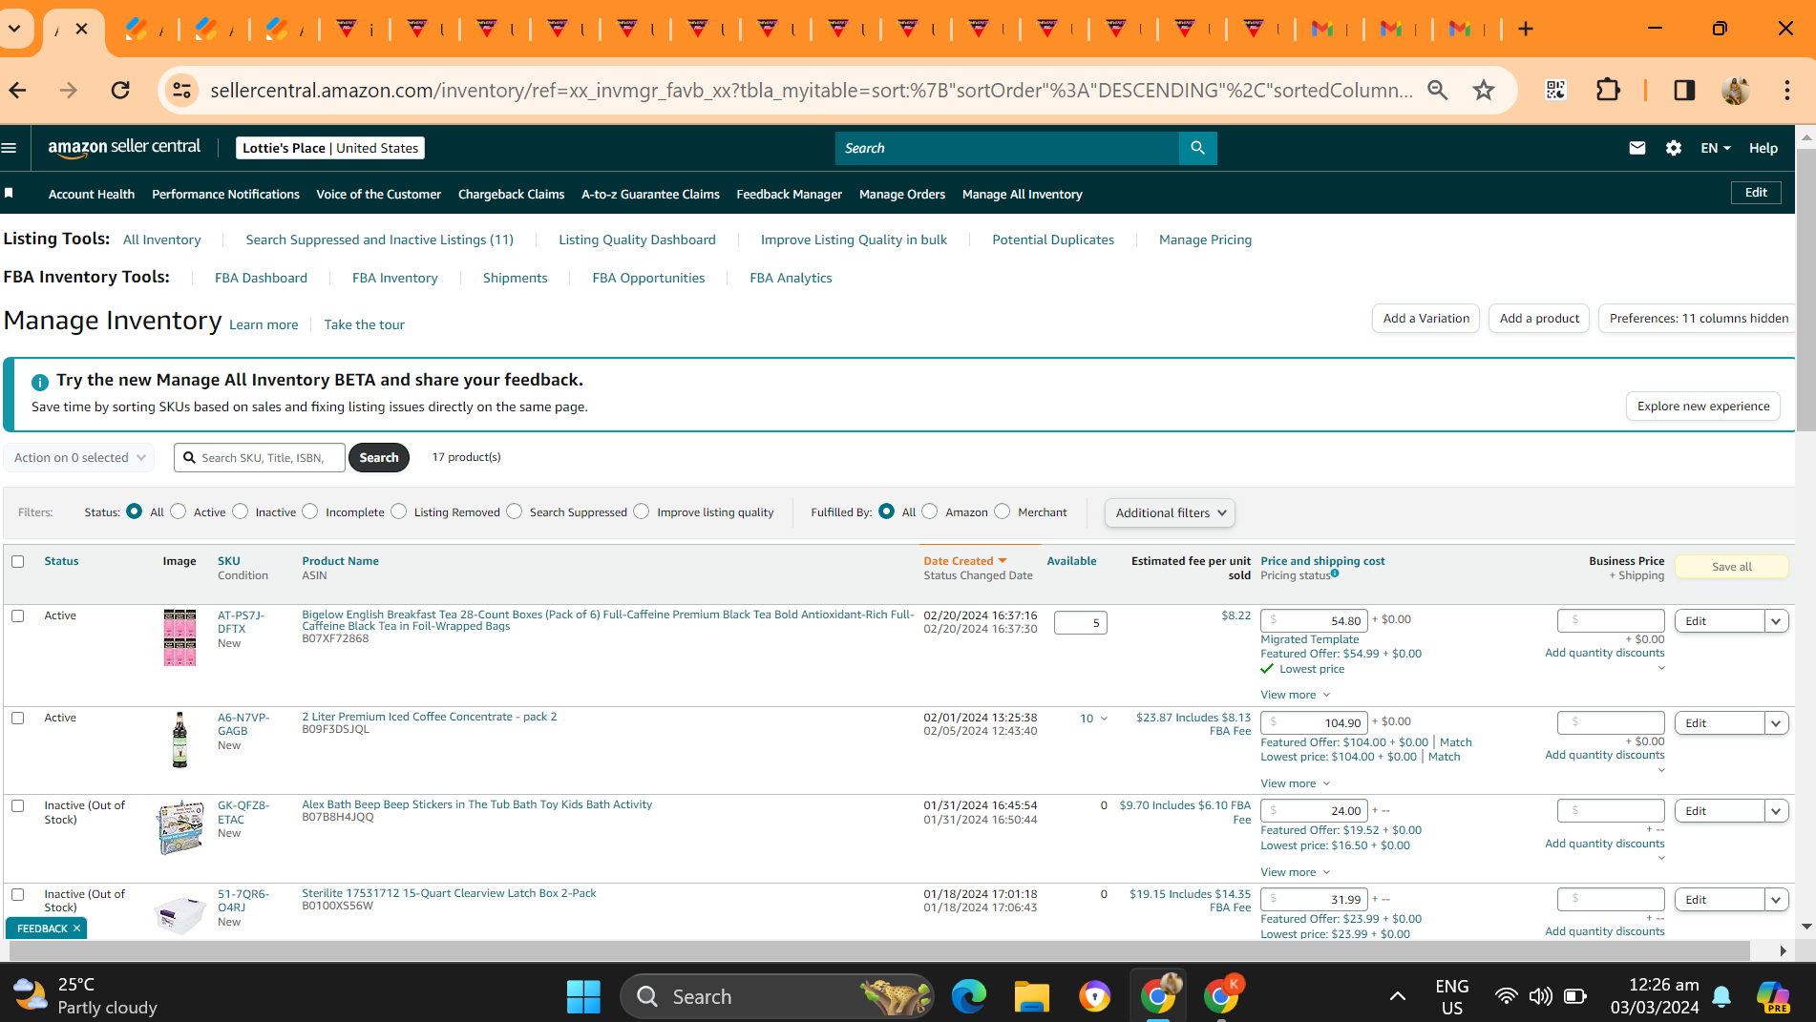Select the Search Suppressed status filter
Image resolution: width=1816 pixels, height=1022 pixels.
click(x=515, y=511)
